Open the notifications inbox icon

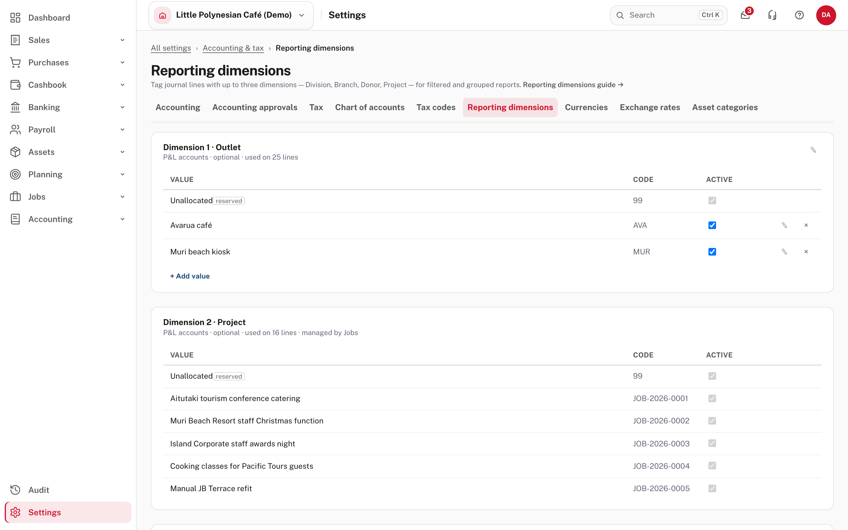pyautogui.click(x=745, y=15)
